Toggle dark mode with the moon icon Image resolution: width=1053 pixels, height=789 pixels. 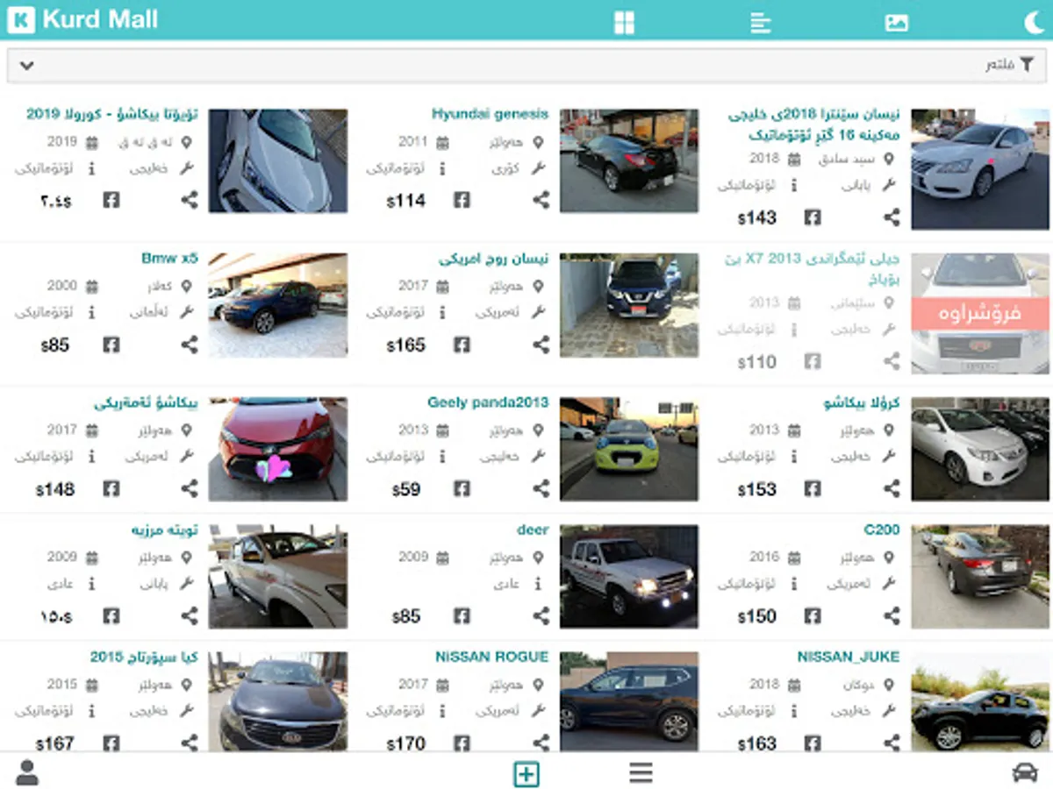(x=1035, y=22)
